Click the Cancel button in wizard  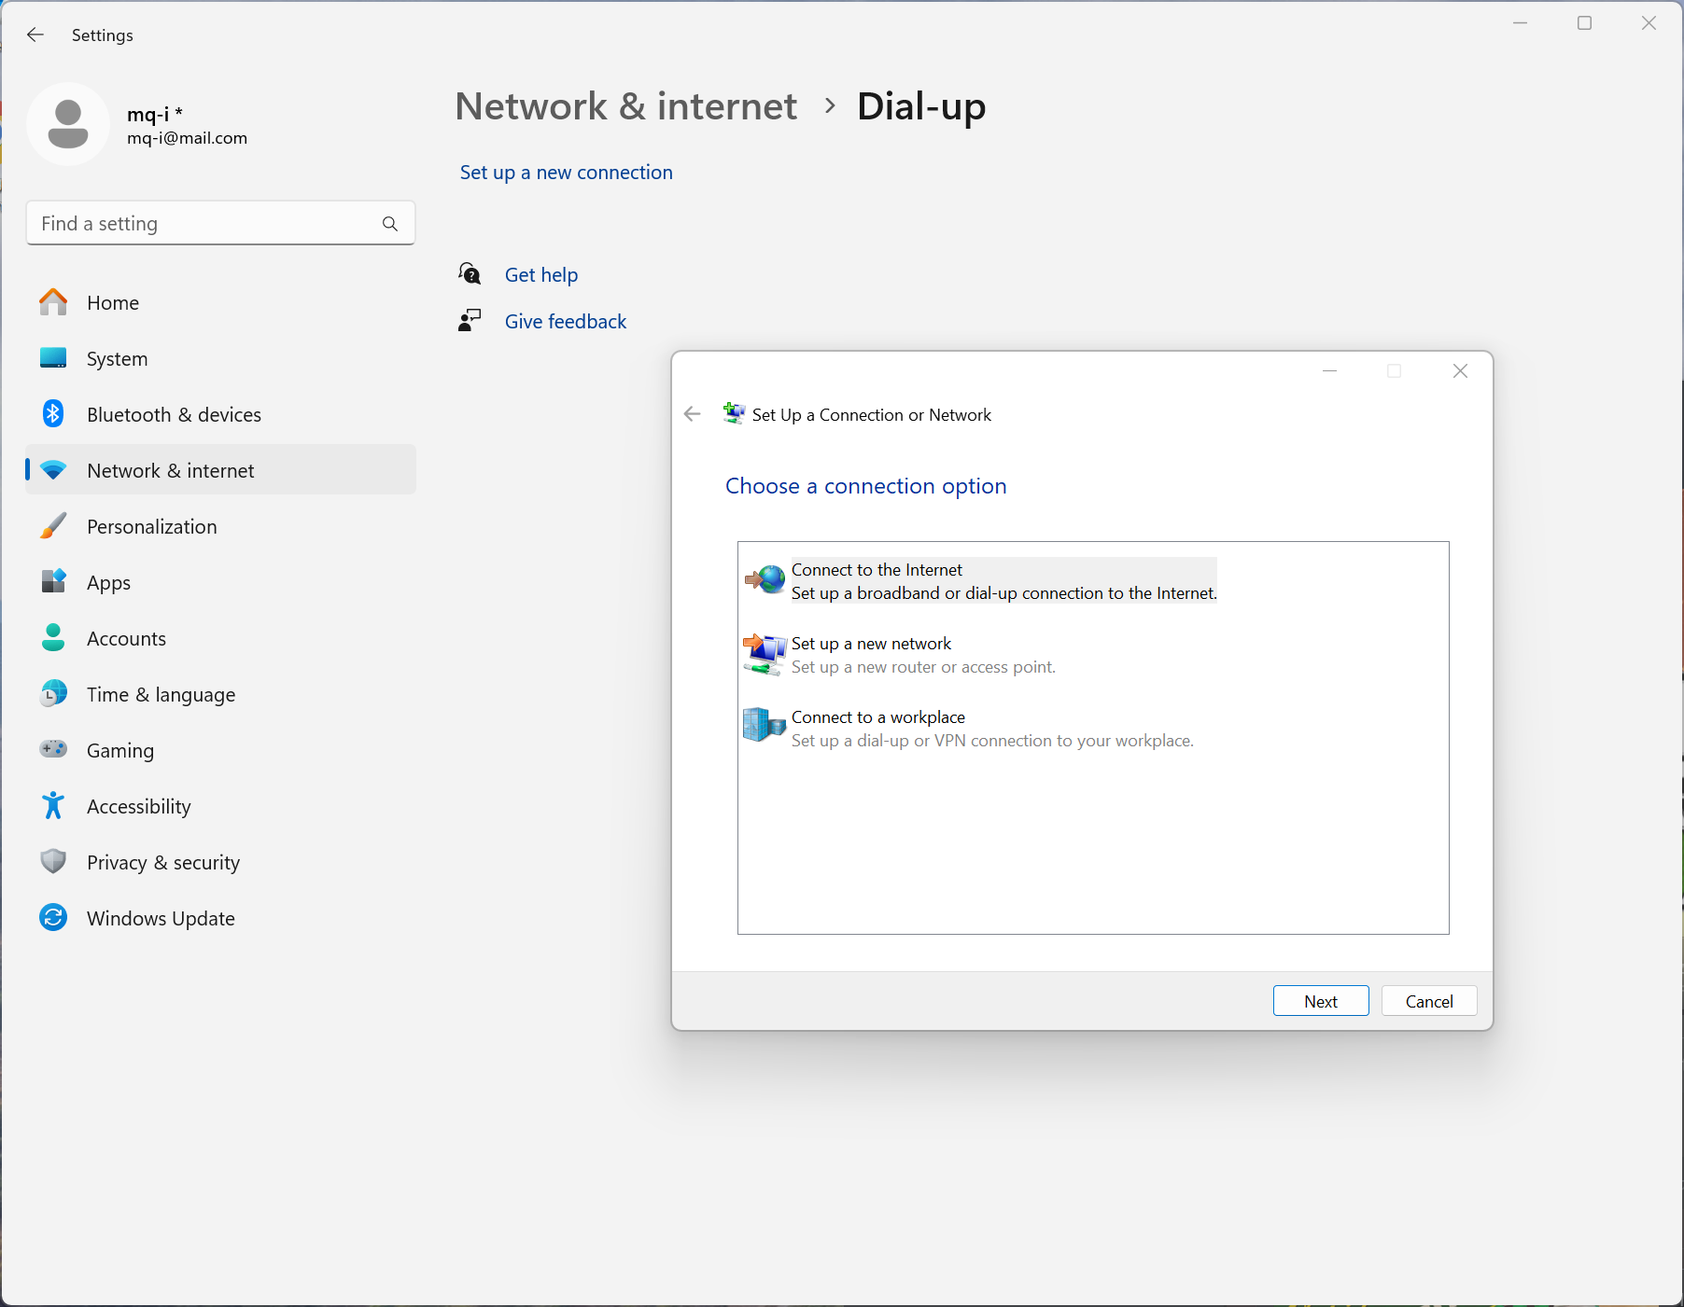point(1429,1001)
